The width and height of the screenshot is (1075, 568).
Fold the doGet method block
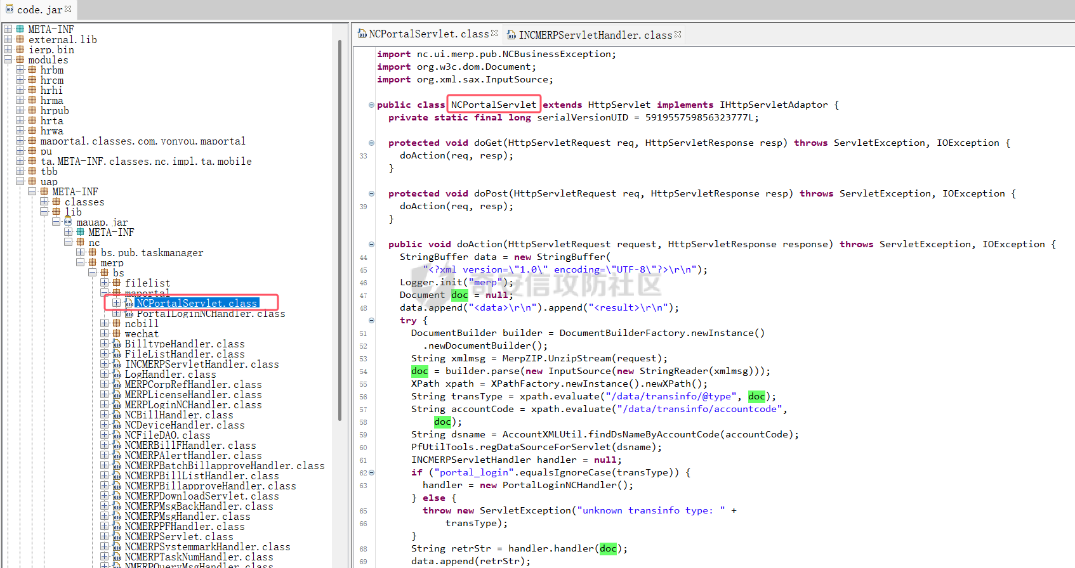[371, 143]
